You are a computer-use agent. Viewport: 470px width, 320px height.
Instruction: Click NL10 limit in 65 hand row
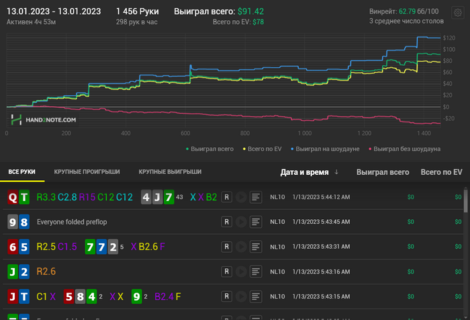(277, 247)
